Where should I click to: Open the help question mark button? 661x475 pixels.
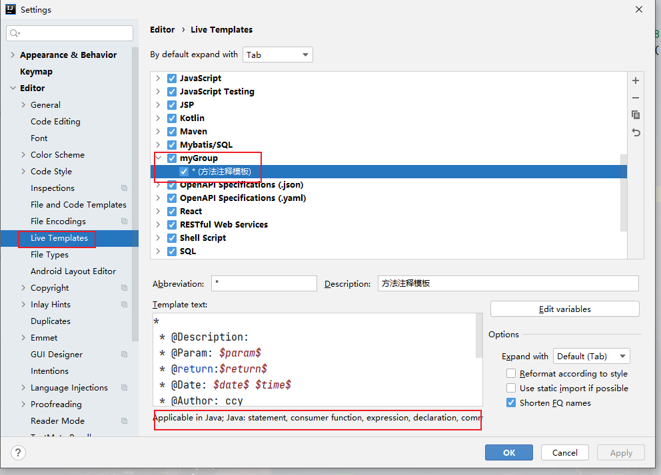coord(18,452)
